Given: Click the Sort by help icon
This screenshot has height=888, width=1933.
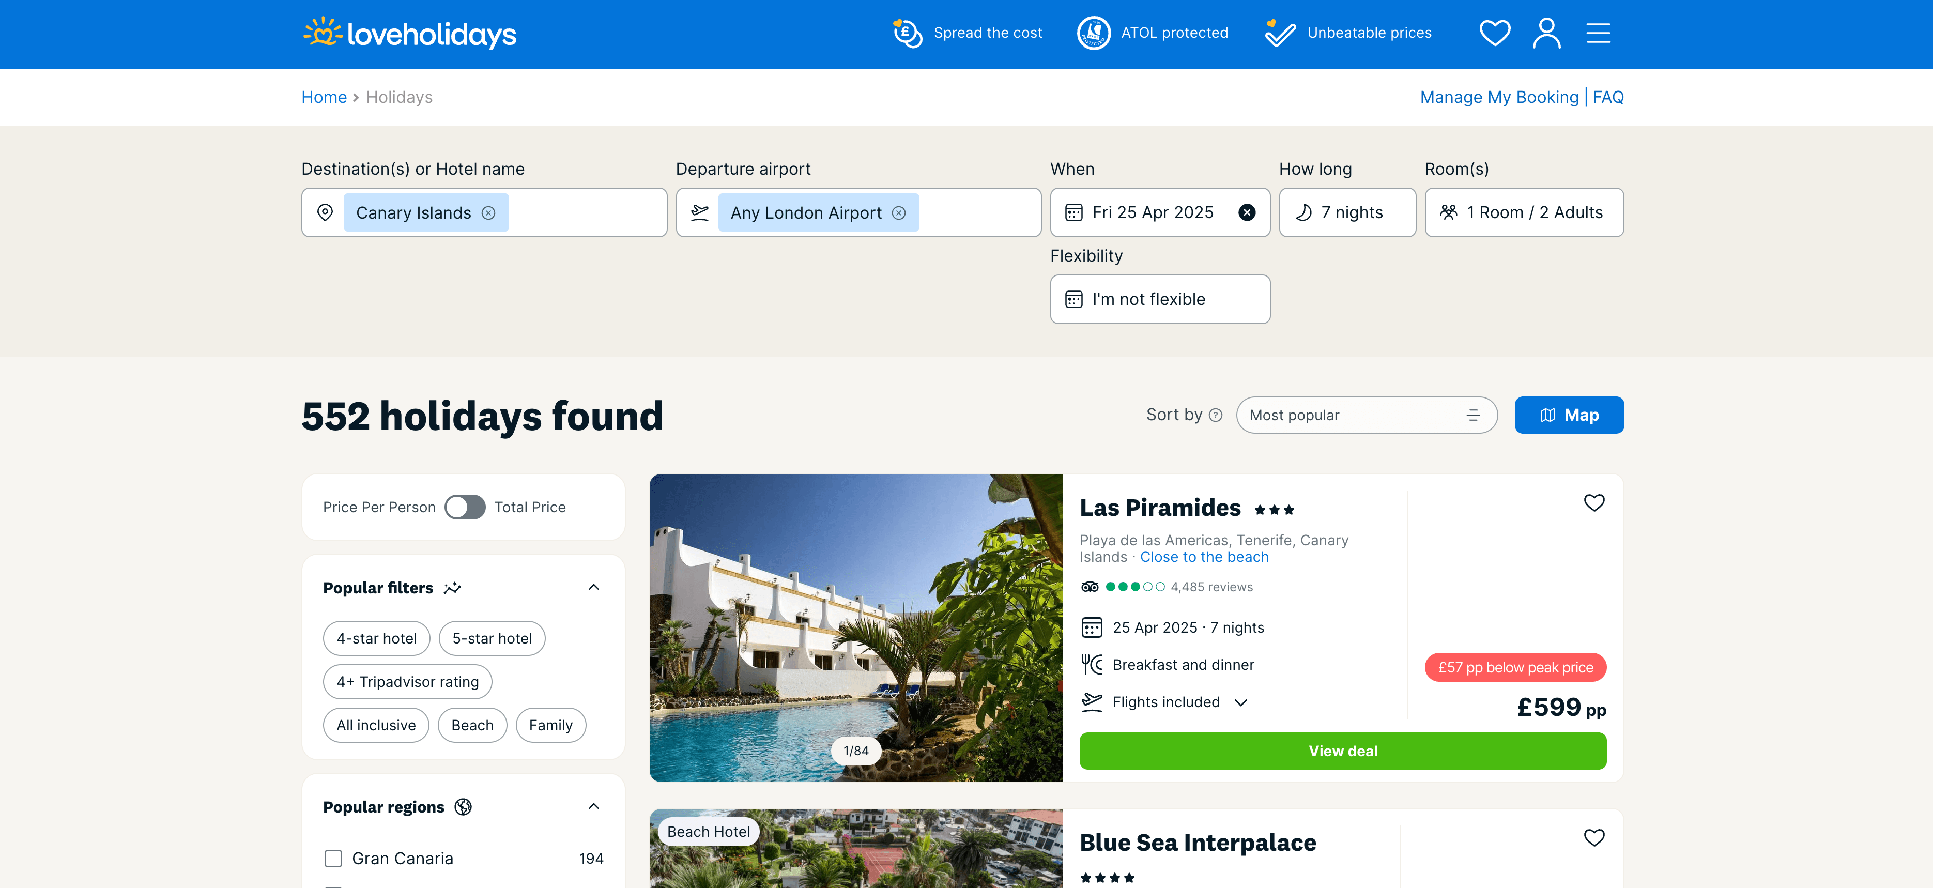Looking at the screenshot, I should tap(1216, 415).
